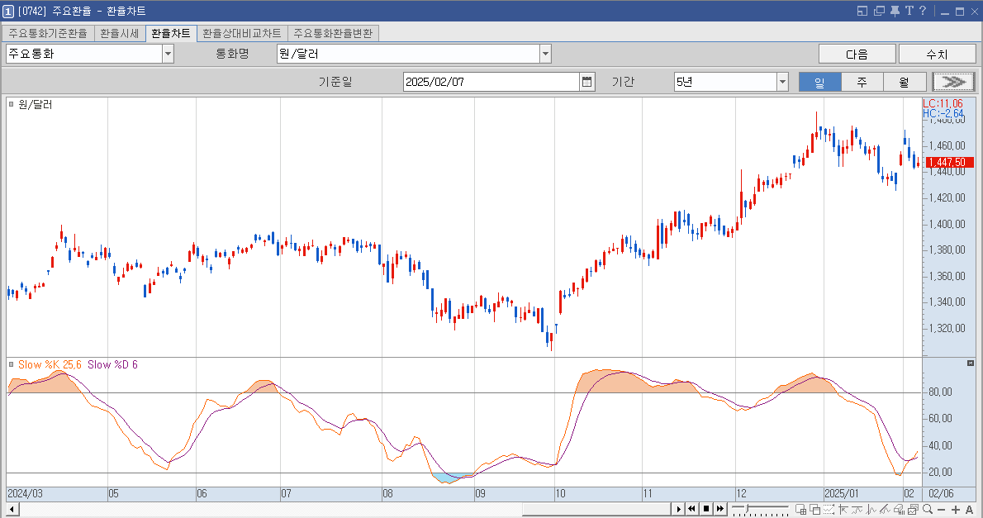The height and width of the screenshot is (518, 983).
Task: Select the 주 (weekly) period toggle
Action: 862,82
